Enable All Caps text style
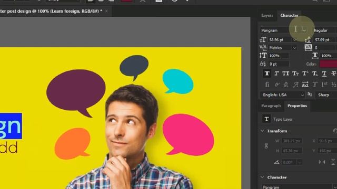This screenshot has height=189, width=337. pos(285,73)
